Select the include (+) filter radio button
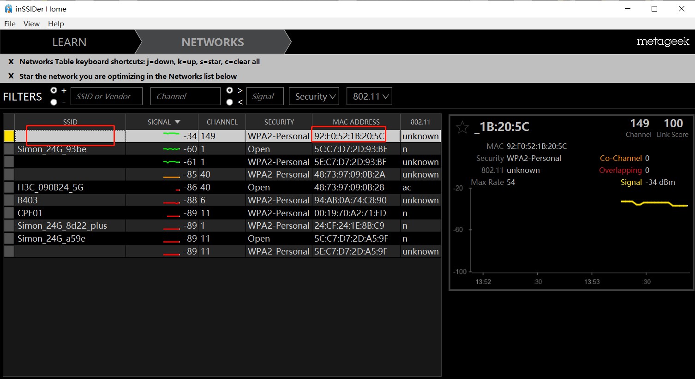Viewport: 695px width, 379px height. [x=54, y=90]
